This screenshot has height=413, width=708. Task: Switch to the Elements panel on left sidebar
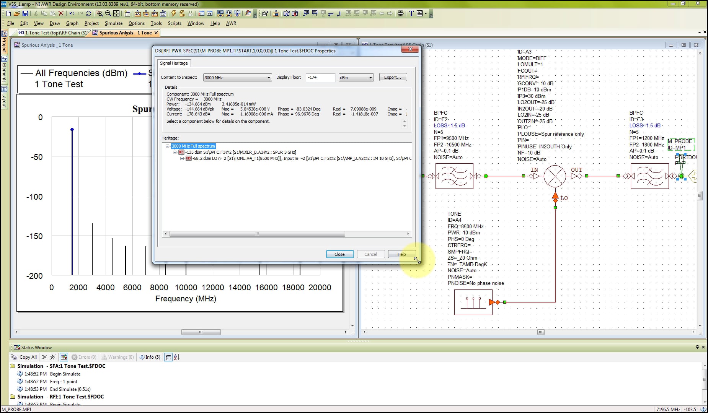(4, 73)
